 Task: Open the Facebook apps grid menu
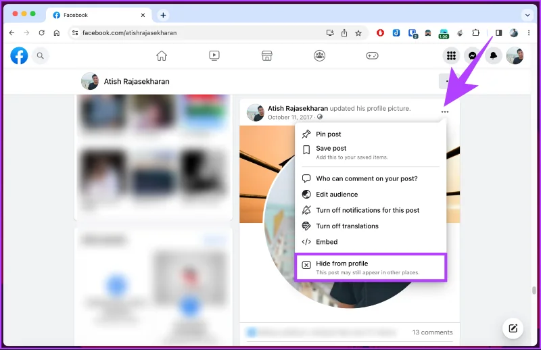click(x=451, y=55)
